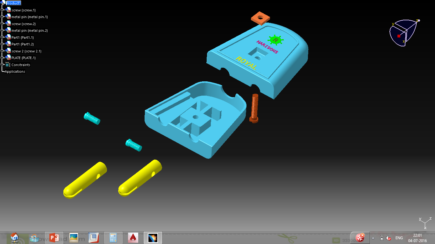This screenshot has height=244, width=435.
Task: Select the 'metal pin (metal pin.2)' label
Action: click(x=30, y=30)
